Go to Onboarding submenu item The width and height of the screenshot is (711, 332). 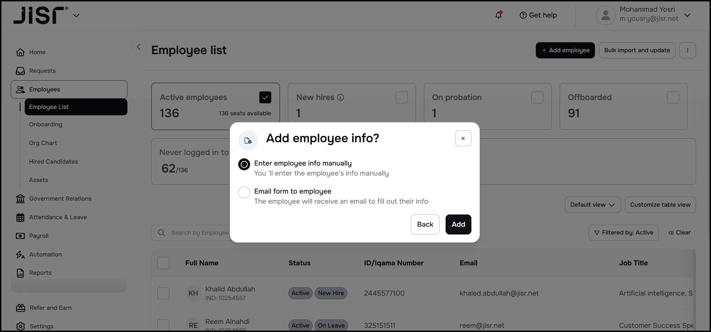tap(46, 124)
